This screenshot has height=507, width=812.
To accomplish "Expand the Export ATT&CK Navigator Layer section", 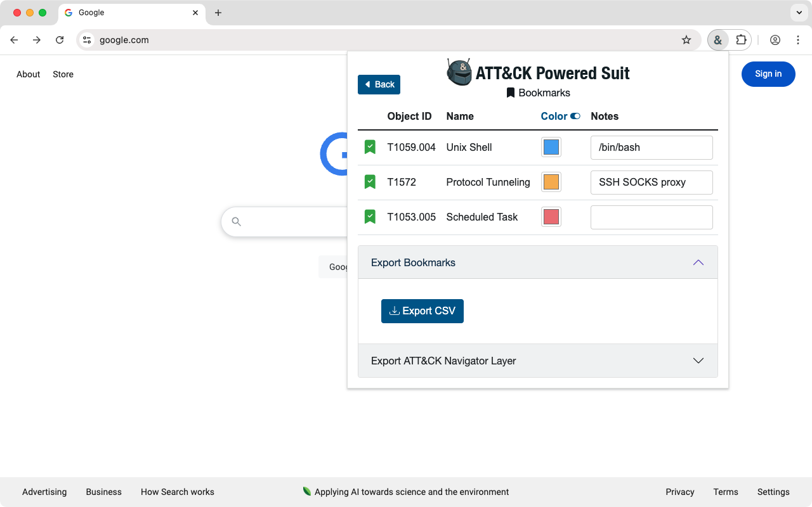I will tap(538, 361).
